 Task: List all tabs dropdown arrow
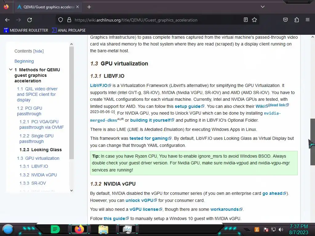263,7
